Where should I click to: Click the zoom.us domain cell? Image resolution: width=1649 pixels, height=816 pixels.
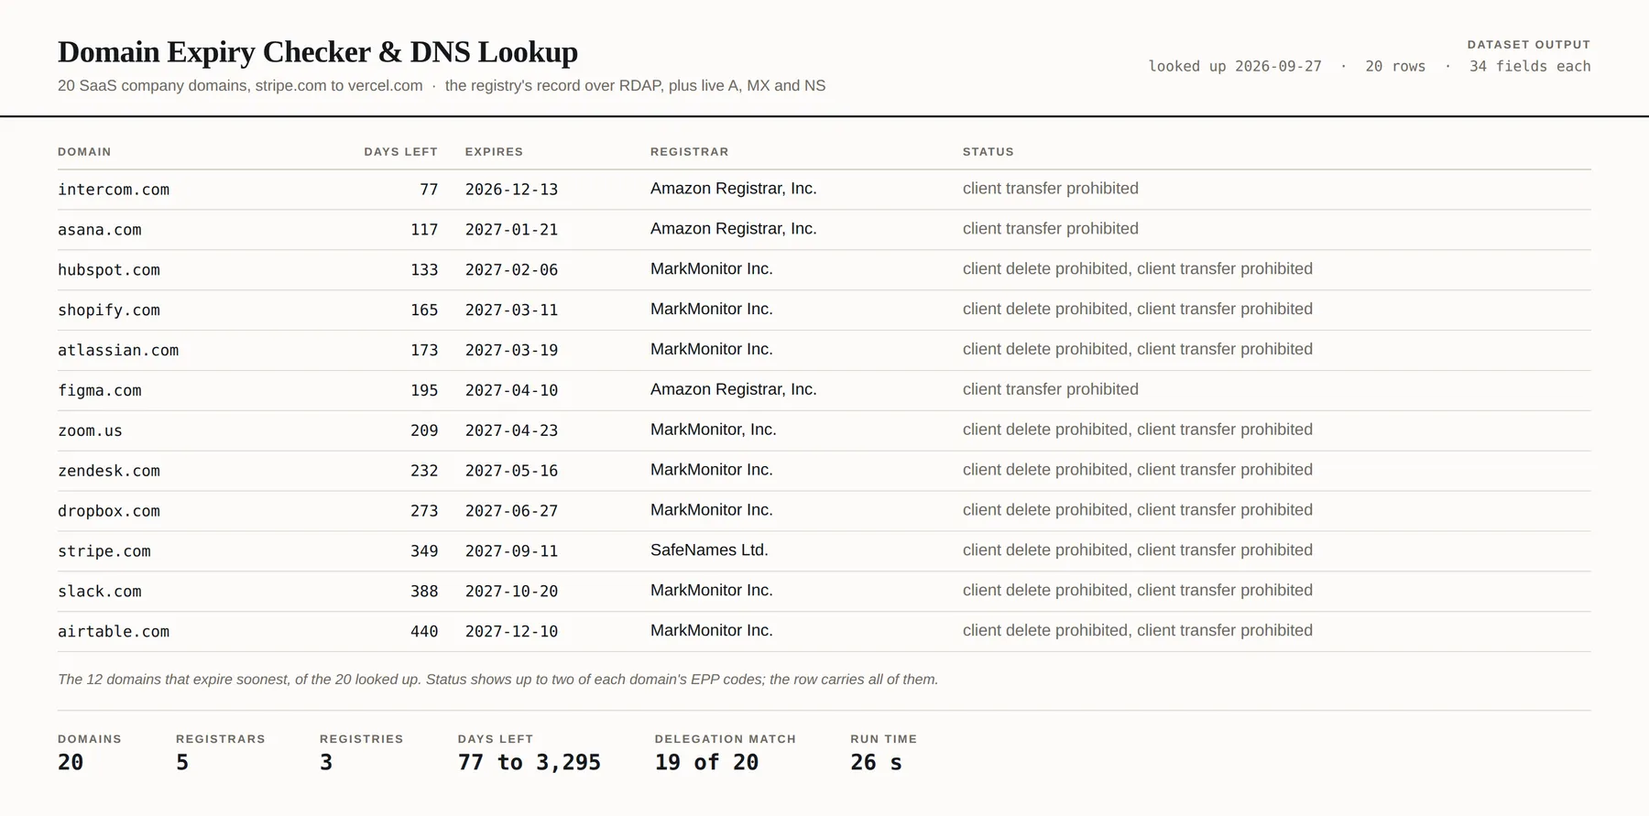(x=90, y=431)
